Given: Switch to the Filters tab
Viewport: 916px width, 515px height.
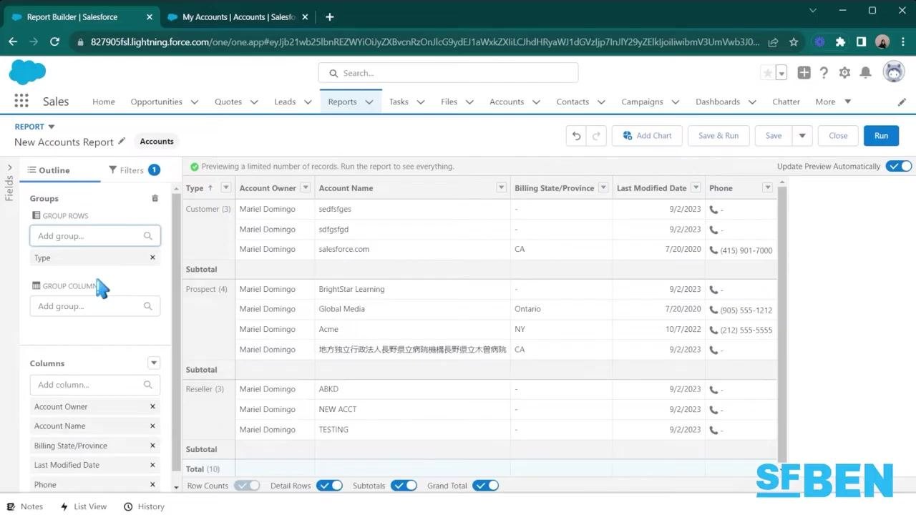Looking at the screenshot, I should click(134, 170).
